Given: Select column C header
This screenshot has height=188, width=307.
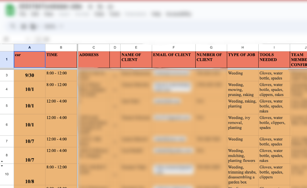Looking at the screenshot, I should point(94,47).
